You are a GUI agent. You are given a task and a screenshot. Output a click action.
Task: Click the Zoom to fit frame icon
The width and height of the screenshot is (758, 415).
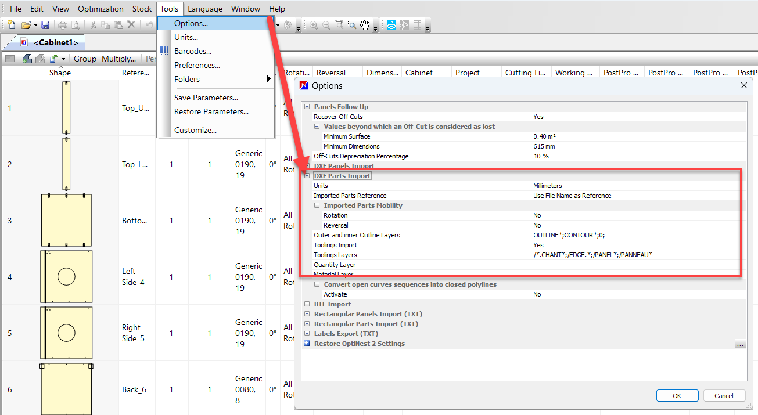tap(339, 25)
